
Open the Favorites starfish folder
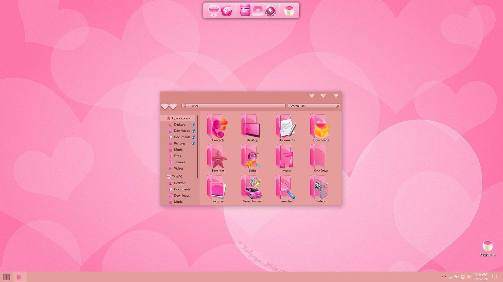click(218, 158)
